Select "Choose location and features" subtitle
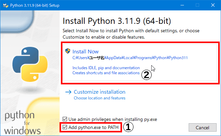The height and width of the screenshot is (136, 221). (99, 98)
